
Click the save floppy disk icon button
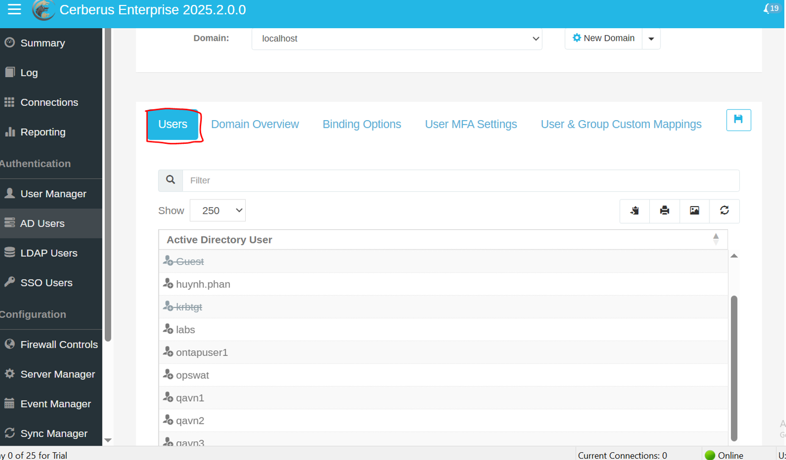click(739, 120)
